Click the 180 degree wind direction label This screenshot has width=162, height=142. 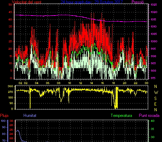tap(10, 97)
